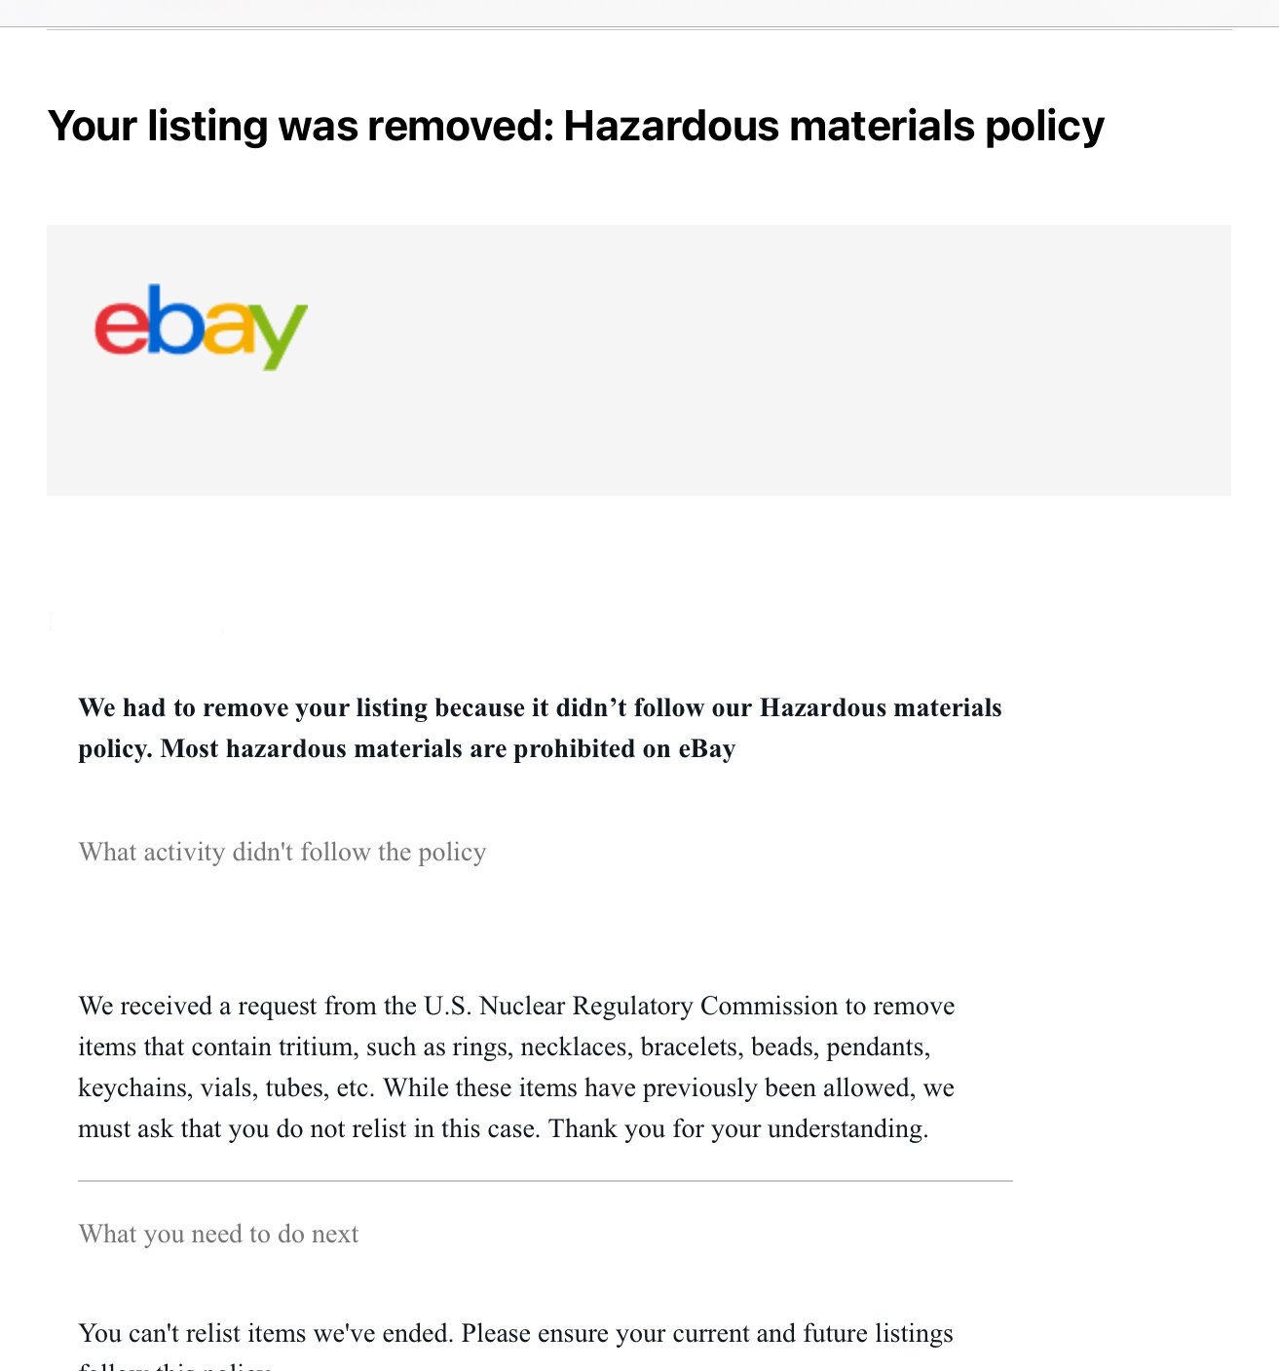Click 'What activity didn't follow the policy' heading
The image size is (1279, 1371).
[x=282, y=852]
